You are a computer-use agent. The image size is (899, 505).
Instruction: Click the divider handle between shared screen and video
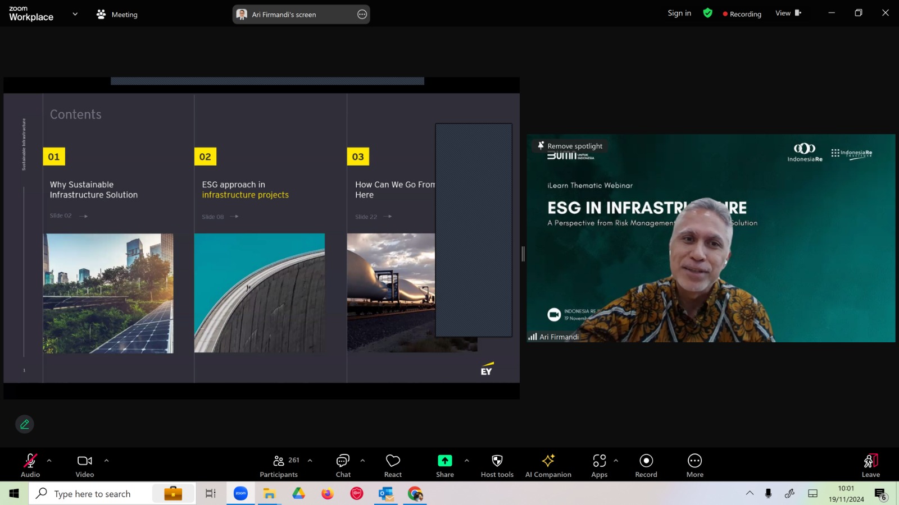(523, 254)
